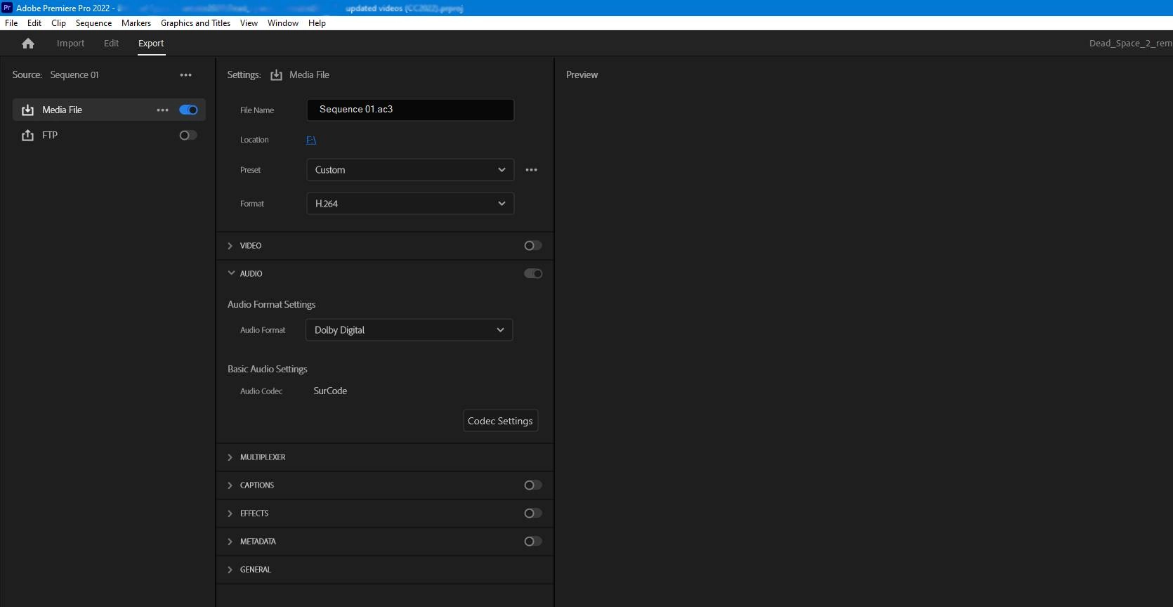The image size is (1173, 607).
Task: Open Graphics and Titles menu
Action: click(195, 23)
